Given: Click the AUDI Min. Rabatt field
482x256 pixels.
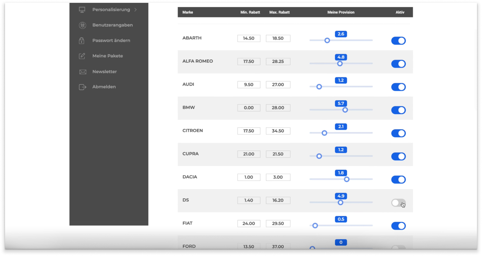Looking at the screenshot, I should pos(249,85).
